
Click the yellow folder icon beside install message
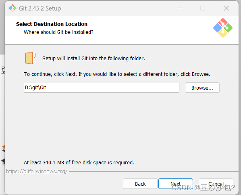(30, 58)
